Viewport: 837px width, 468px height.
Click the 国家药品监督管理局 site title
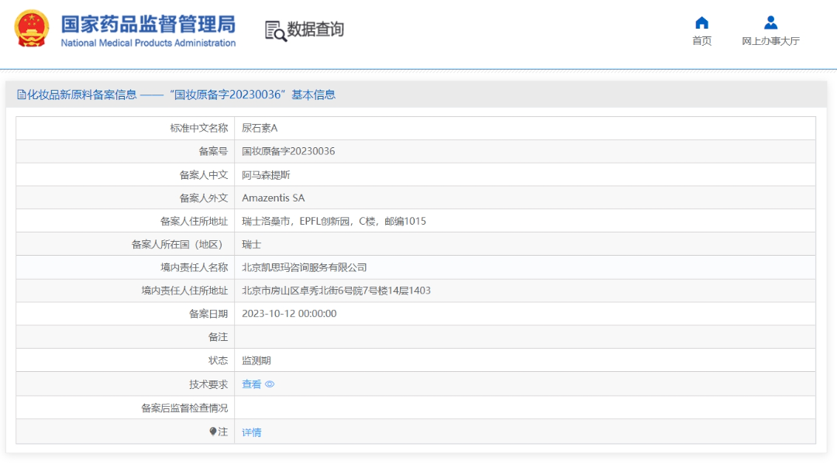[148, 23]
